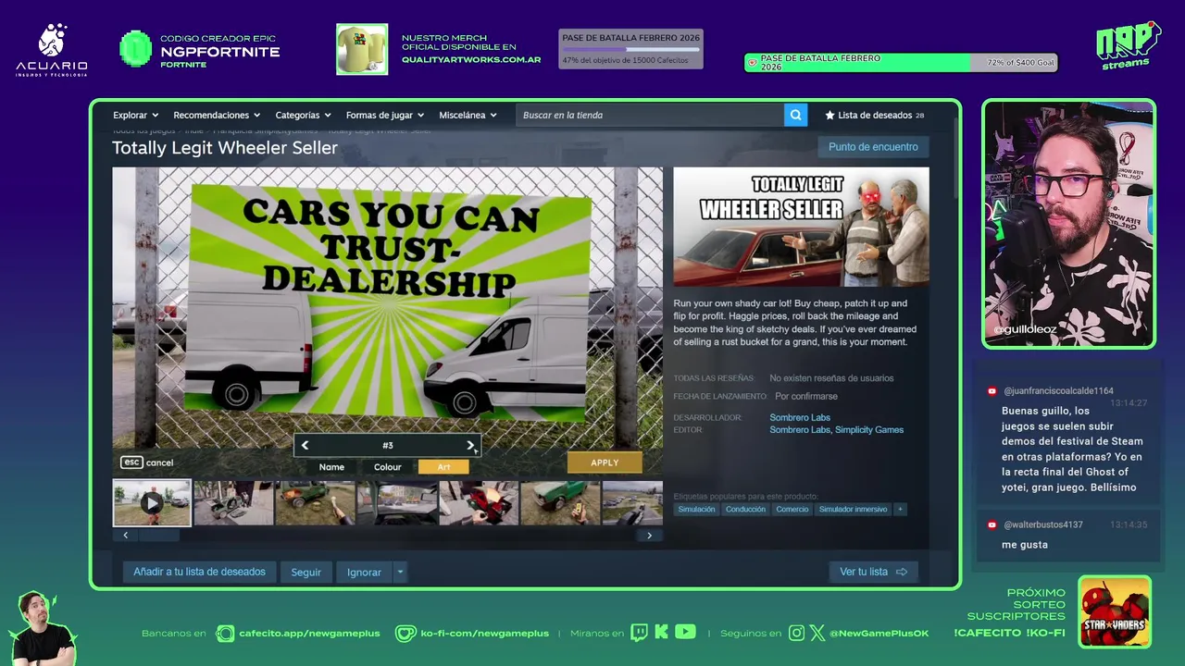Open the Recomendaciones dropdown menu

pos(217,115)
